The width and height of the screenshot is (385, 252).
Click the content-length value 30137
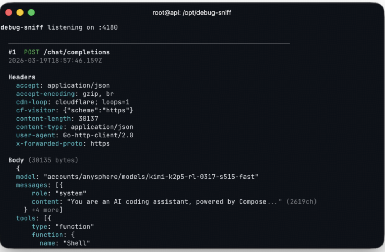[x=88, y=119]
